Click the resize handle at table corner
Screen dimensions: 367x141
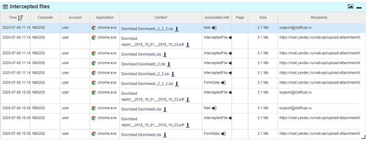[363, 137]
